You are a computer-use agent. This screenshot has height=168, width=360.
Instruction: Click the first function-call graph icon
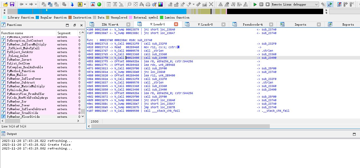[x=220, y=4]
